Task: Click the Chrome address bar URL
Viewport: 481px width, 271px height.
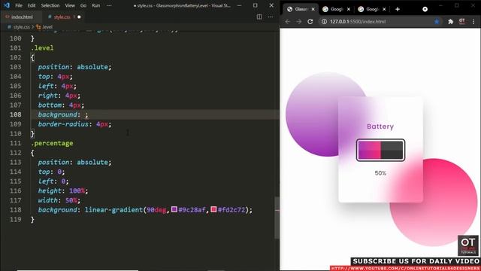Action: tap(358, 22)
